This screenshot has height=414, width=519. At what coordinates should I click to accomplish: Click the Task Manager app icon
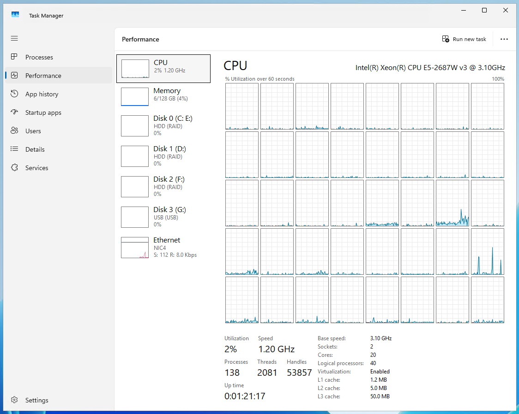[15, 15]
